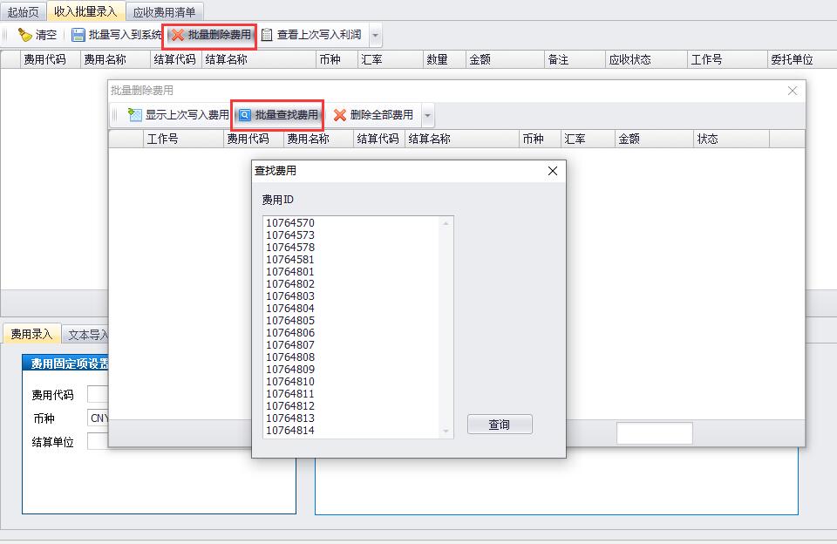Click the white box in the 批量删除费用 footer
The width and height of the screenshot is (837, 544).
[x=655, y=433]
